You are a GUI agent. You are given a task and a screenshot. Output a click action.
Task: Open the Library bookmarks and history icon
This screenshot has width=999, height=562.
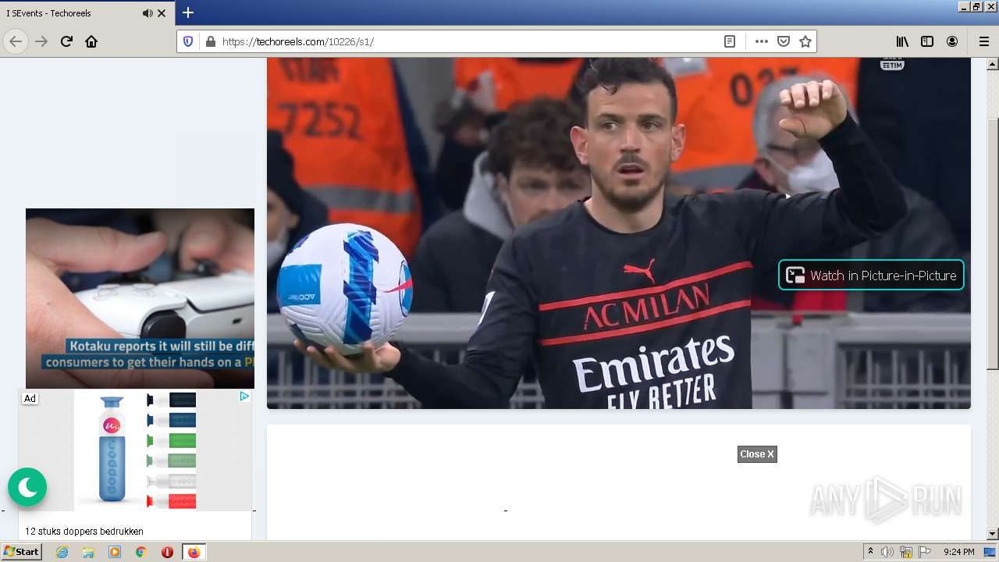[x=902, y=41]
